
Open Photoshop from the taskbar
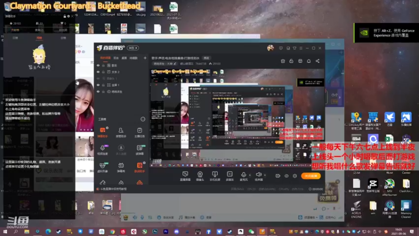click(x=155, y=231)
